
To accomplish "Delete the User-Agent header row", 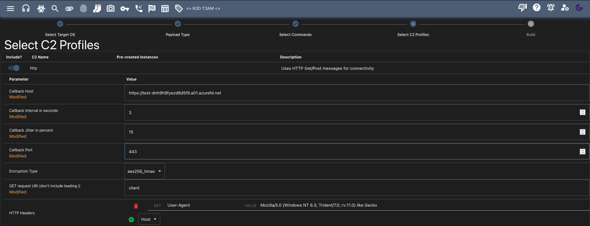I will coord(136,206).
